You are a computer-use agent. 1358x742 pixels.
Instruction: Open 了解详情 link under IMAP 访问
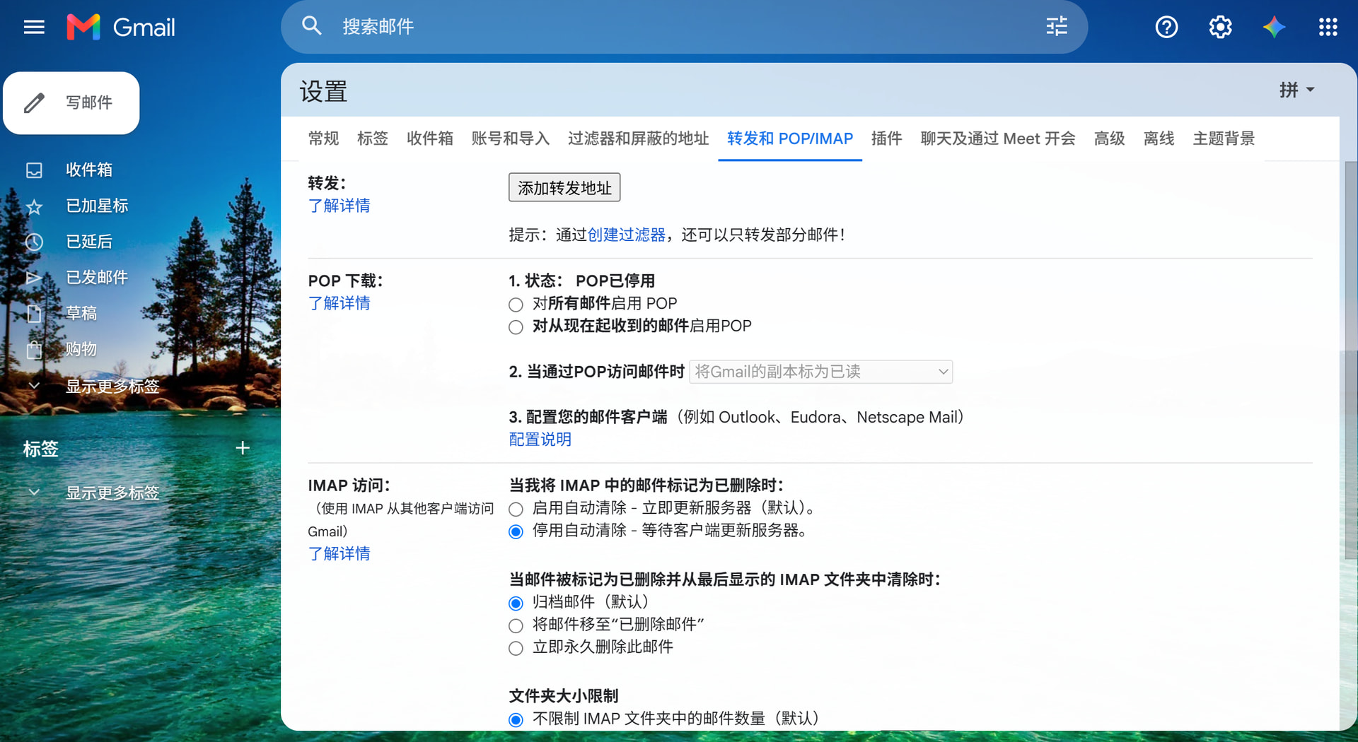[x=339, y=553]
